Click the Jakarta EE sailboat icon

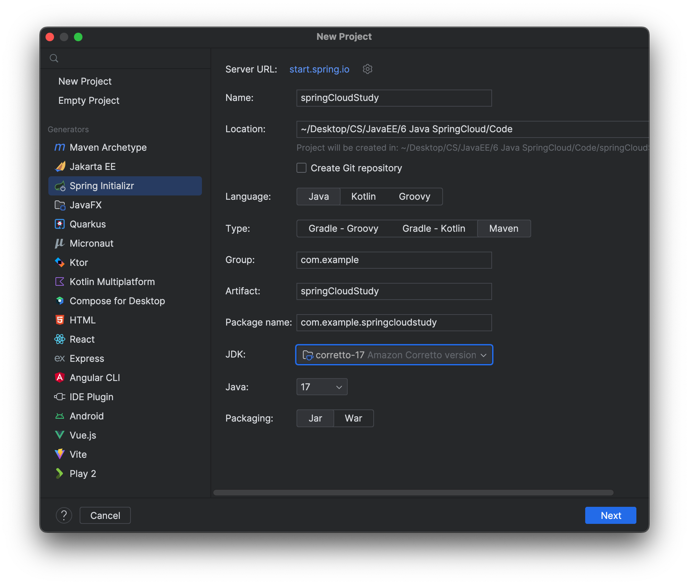pyautogui.click(x=60, y=166)
